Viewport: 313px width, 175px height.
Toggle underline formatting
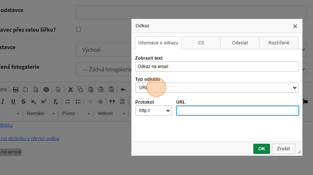[13, 102]
